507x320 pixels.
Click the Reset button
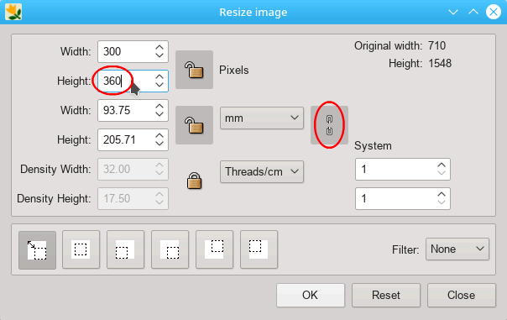386,295
